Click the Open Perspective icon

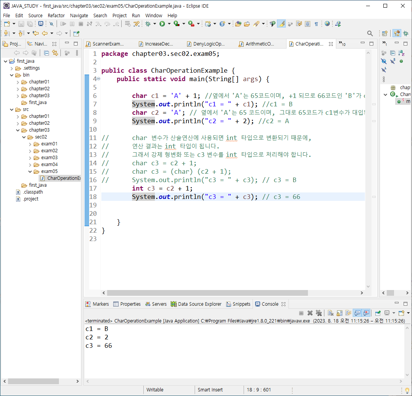tap(385, 33)
